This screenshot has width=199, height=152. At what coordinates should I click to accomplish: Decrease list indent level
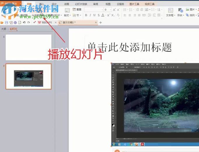click(137, 10)
